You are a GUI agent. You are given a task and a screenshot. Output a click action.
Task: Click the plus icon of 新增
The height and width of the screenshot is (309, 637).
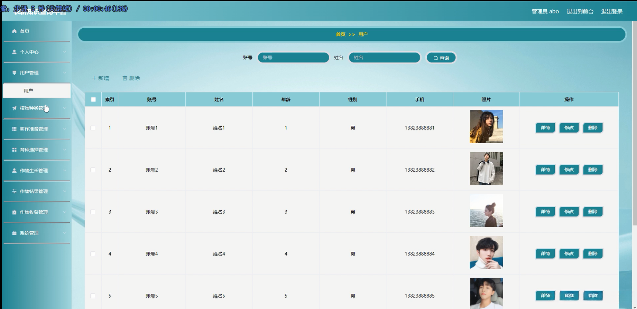click(94, 78)
